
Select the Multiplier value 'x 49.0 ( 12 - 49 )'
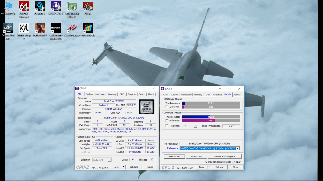coord(102,144)
